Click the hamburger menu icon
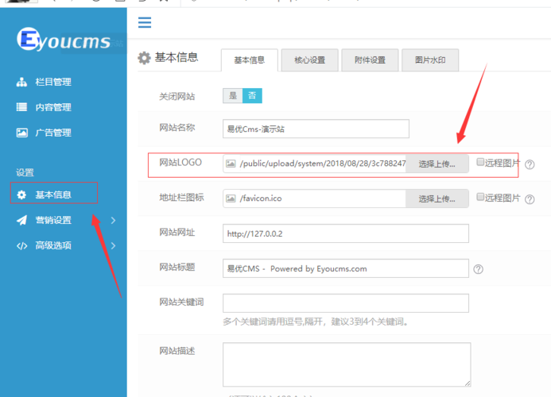 pyautogui.click(x=145, y=22)
